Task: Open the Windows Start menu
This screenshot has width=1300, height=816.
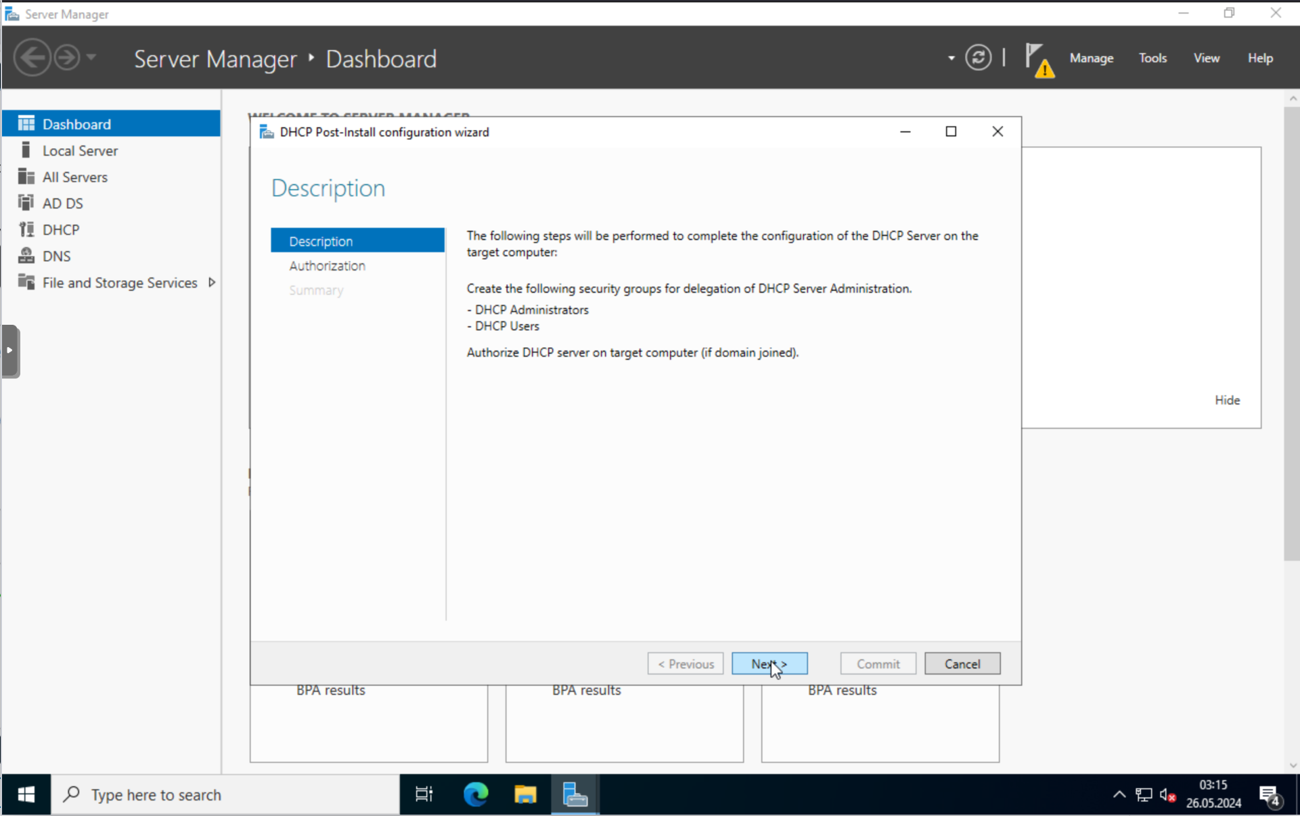Action: click(x=26, y=794)
